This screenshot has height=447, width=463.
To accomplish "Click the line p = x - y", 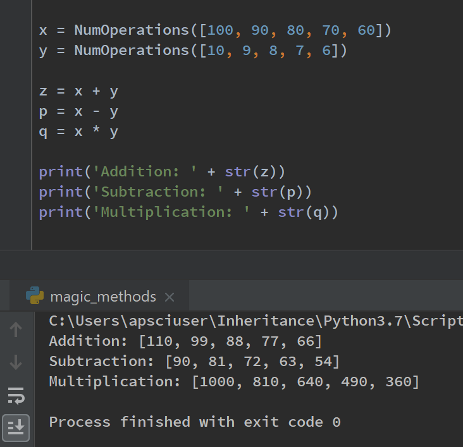I will pyautogui.click(x=78, y=111).
